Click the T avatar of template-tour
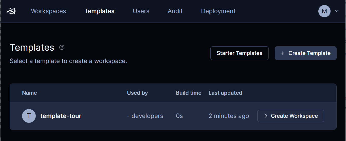This screenshot has width=346, height=141. point(29,116)
